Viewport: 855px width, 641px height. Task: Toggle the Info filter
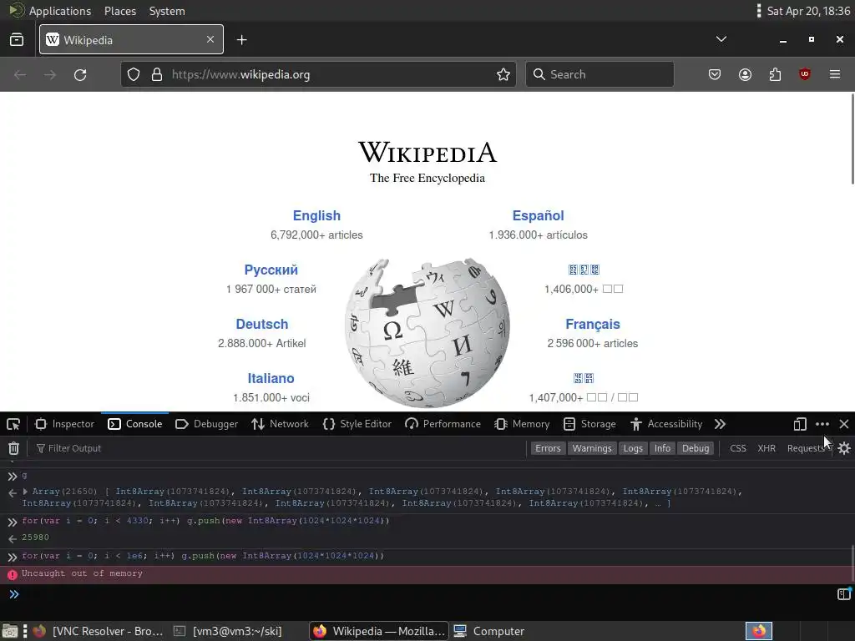pyautogui.click(x=662, y=448)
